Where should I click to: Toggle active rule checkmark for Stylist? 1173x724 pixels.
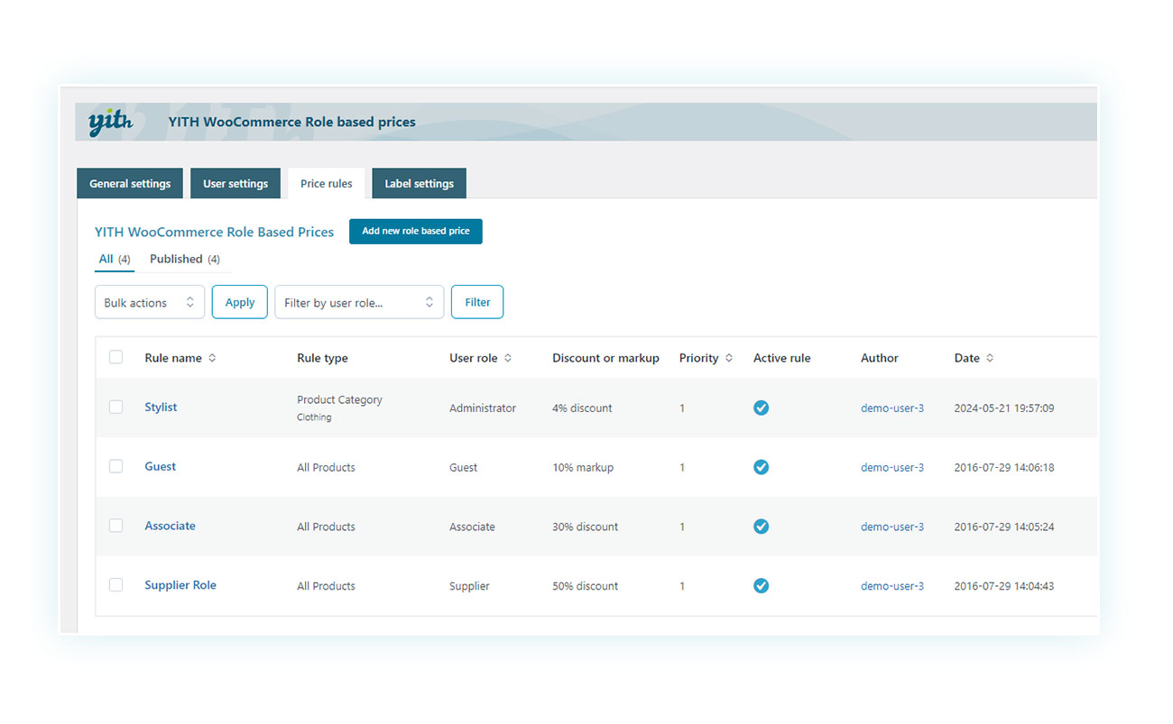click(761, 408)
